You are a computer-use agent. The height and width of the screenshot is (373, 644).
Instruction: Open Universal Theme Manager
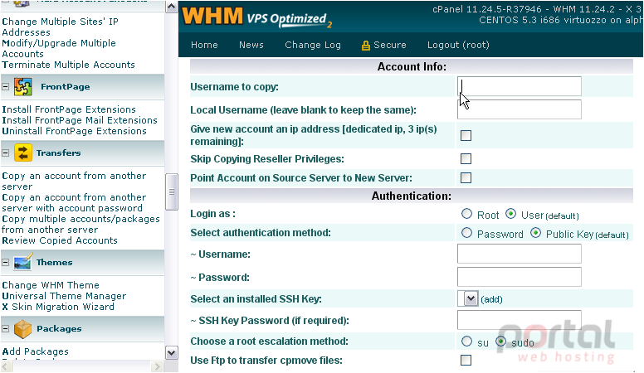[64, 296]
